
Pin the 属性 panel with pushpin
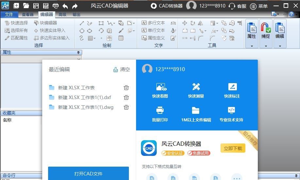[x=78, y=52]
